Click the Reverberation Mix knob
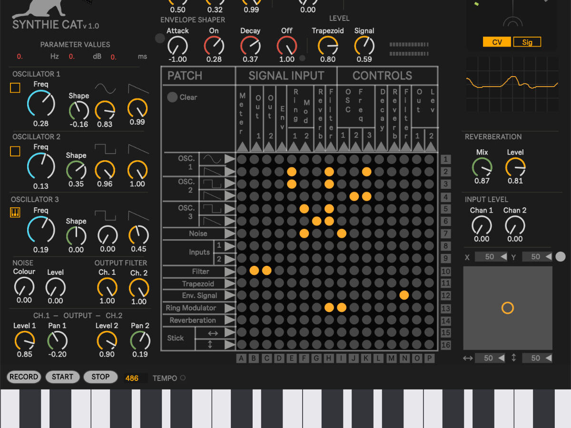Screen dimensions: 571x428 pos(482,167)
